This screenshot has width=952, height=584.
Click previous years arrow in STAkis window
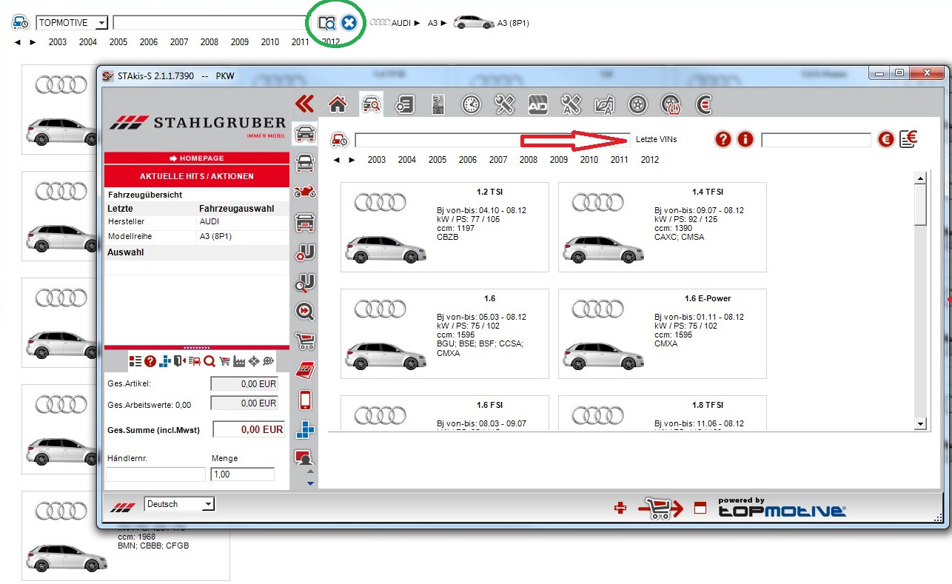pos(337,160)
